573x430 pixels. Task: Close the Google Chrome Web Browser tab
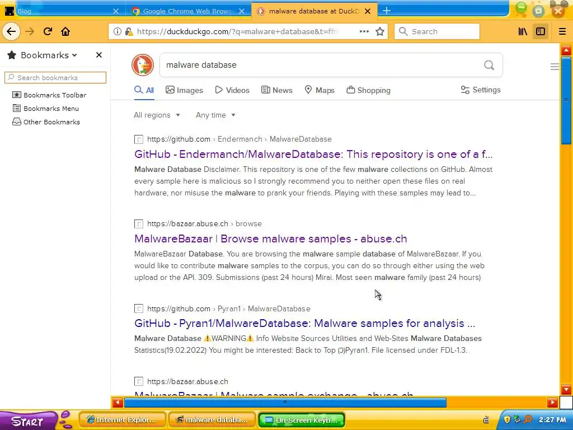tap(242, 11)
